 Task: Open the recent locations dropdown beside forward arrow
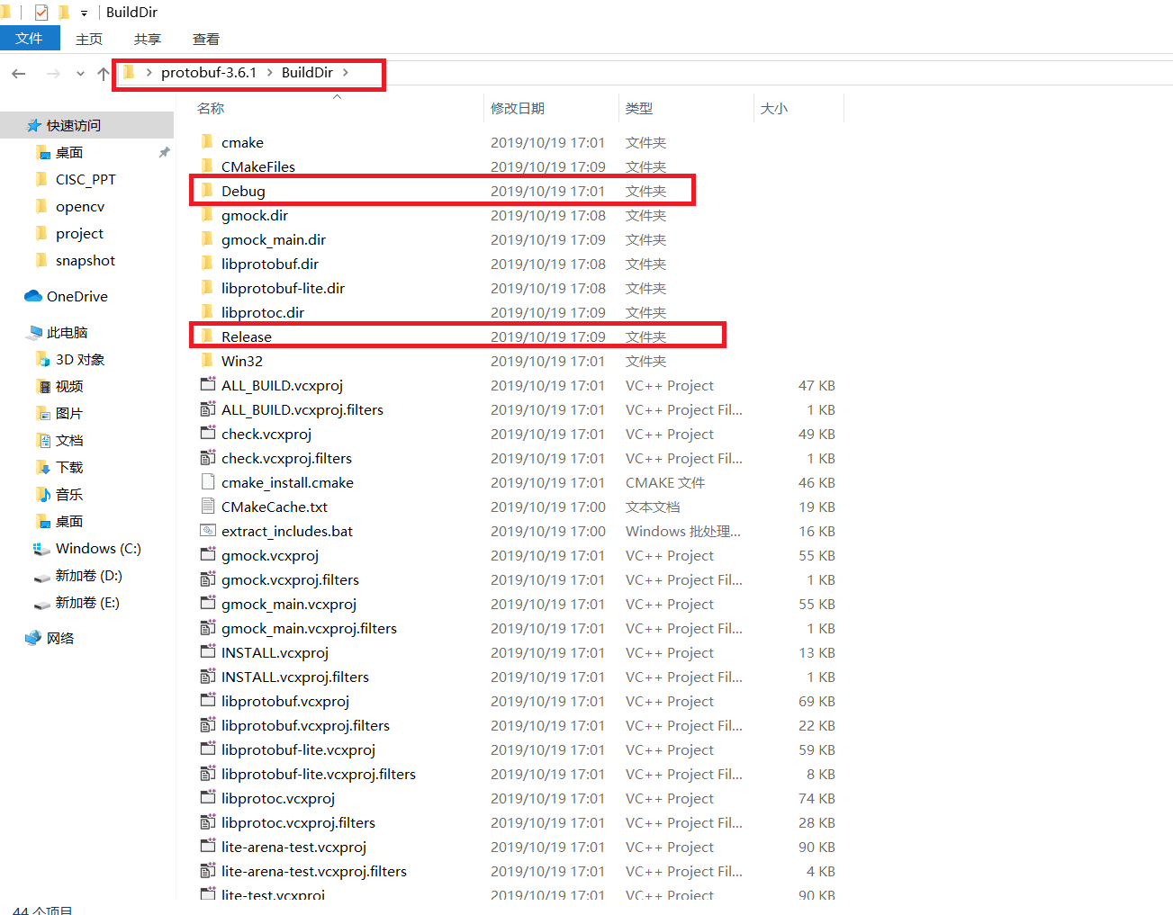(80, 73)
